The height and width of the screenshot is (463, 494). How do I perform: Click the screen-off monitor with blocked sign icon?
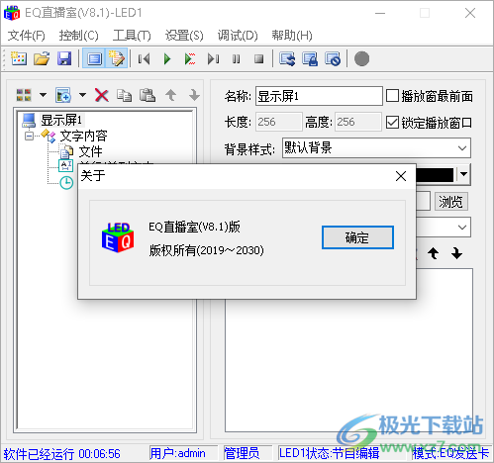point(333,59)
